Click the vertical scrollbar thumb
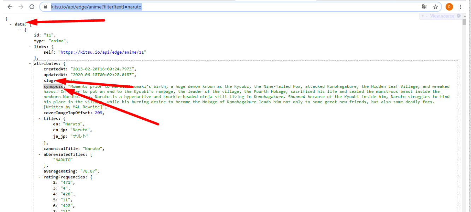Image resolution: width=471 pixels, height=212 pixels. pyautogui.click(x=464, y=22)
